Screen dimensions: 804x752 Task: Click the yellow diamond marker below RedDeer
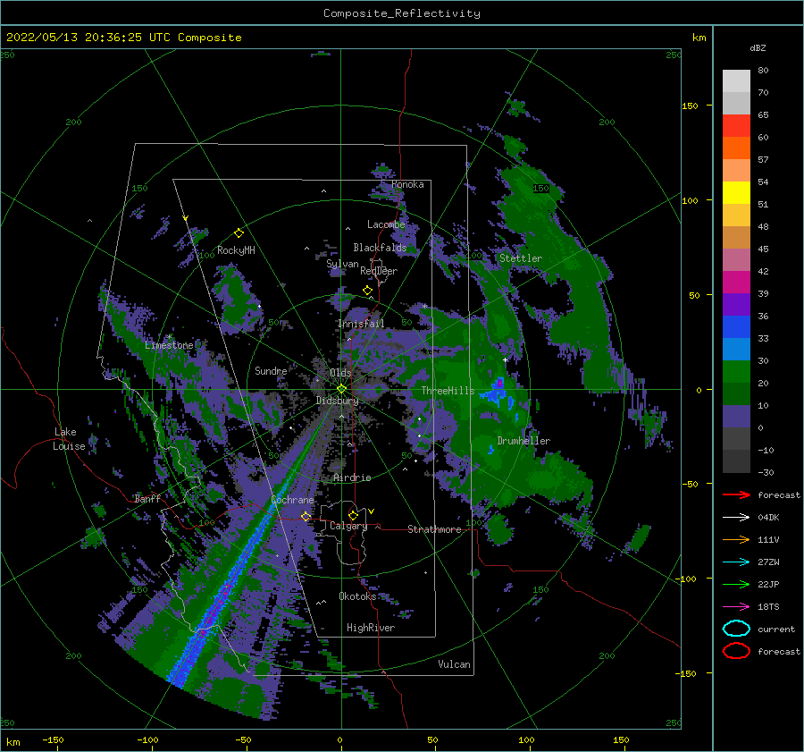click(367, 291)
